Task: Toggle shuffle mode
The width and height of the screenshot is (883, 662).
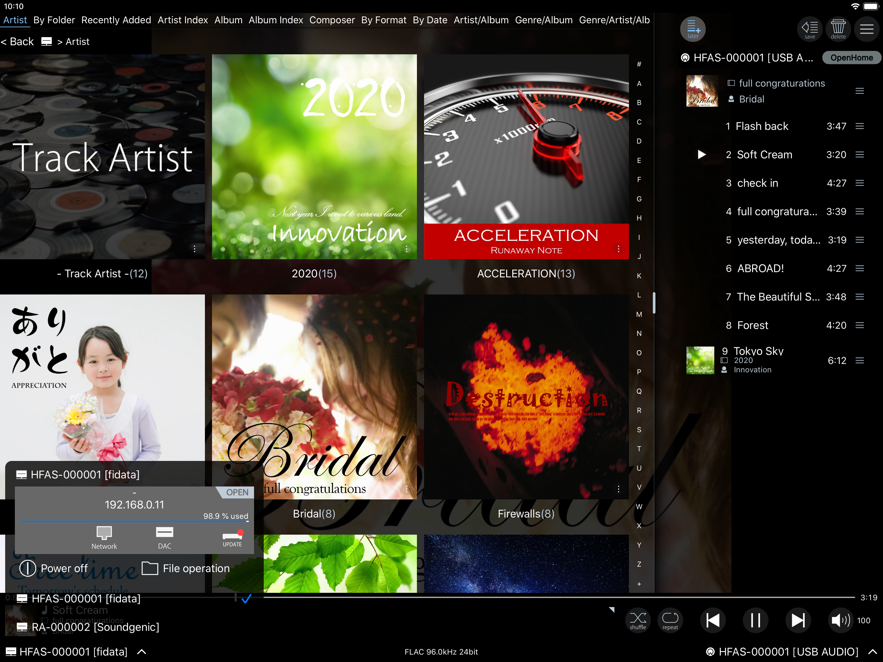Action: [638, 620]
